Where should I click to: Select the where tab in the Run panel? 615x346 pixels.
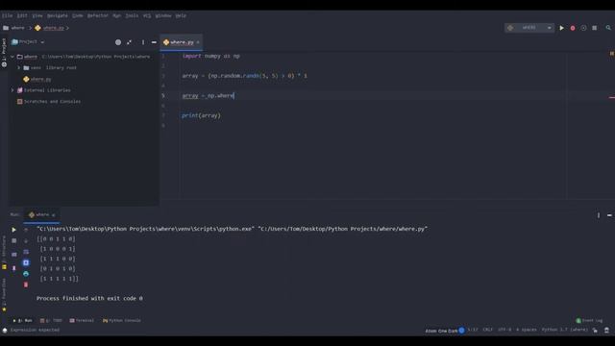pos(41,214)
